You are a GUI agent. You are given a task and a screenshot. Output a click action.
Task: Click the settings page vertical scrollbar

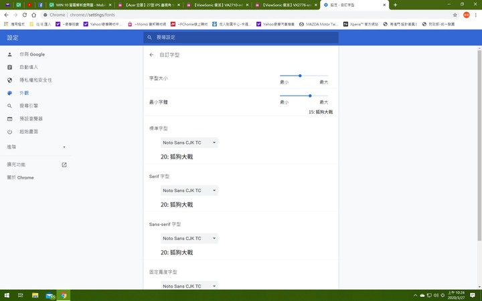point(479,145)
